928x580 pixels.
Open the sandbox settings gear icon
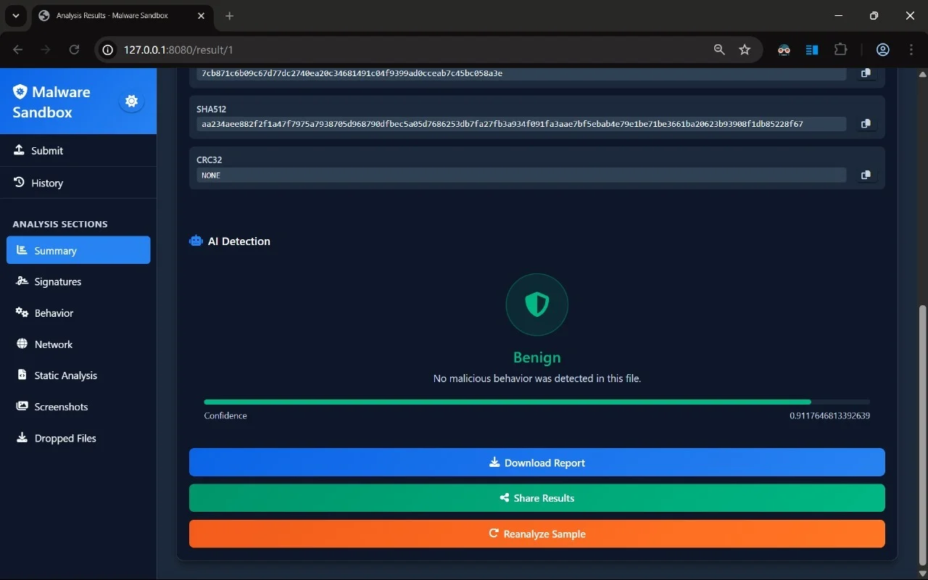point(131,101)
